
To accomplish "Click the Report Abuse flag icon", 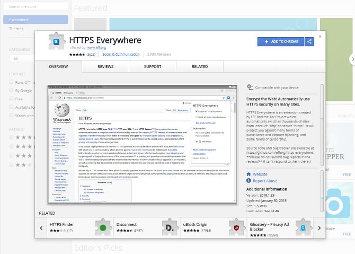I will pyautogui.click(x=249, y=181).
